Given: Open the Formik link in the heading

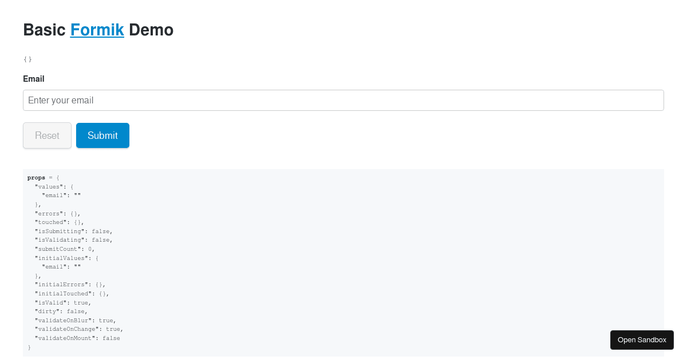Looking at the screenshot, I should point(97,30).
